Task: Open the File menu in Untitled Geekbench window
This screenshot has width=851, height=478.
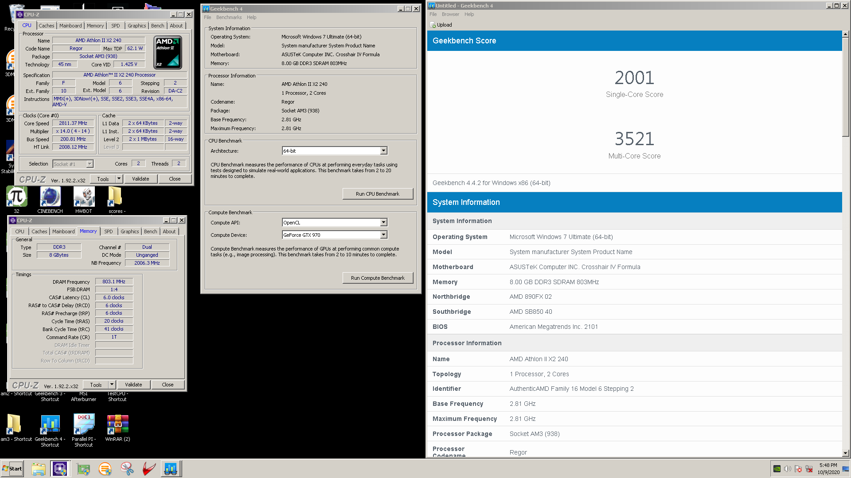Action: tap(433, 14)
